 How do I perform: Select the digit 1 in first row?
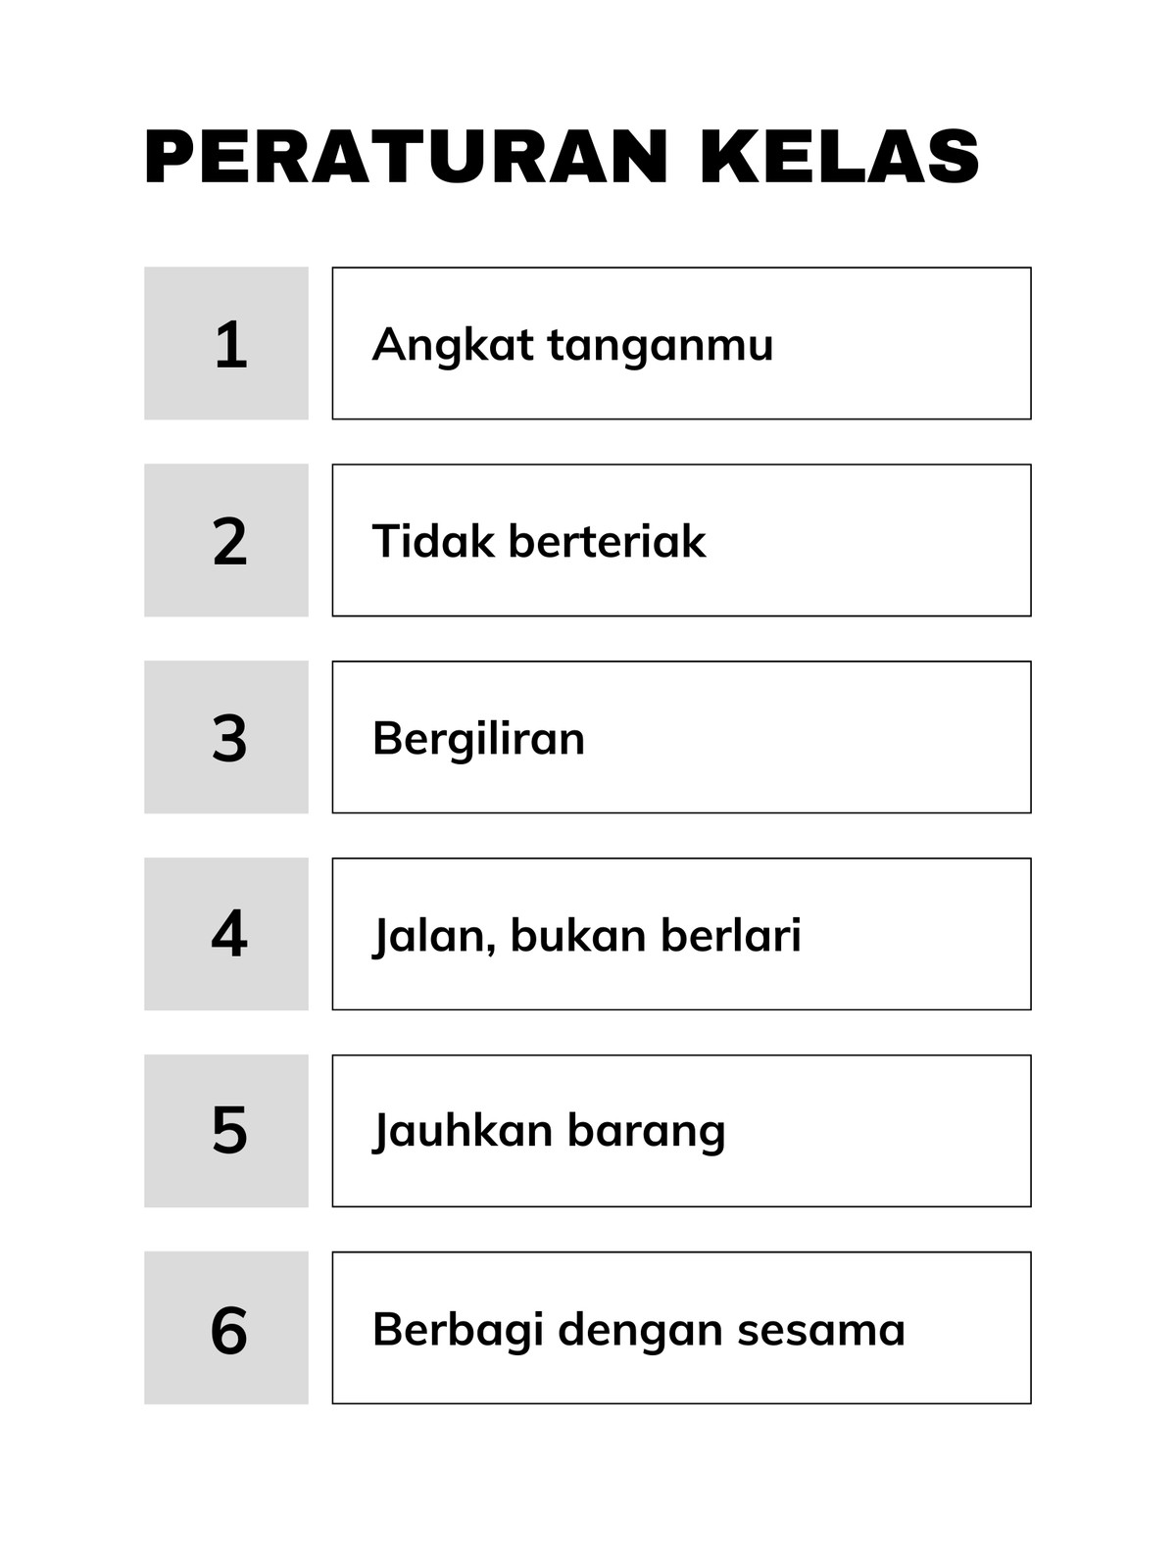[230, 345]
